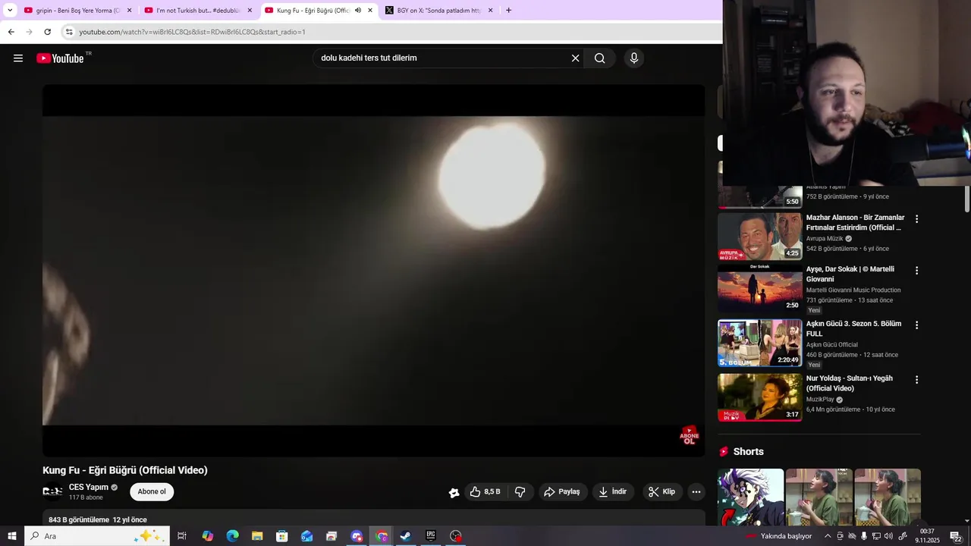
Task: Open Nur Yoldaş Sultan-ı Yegâh thumbnail
Action: click(759, 397)
